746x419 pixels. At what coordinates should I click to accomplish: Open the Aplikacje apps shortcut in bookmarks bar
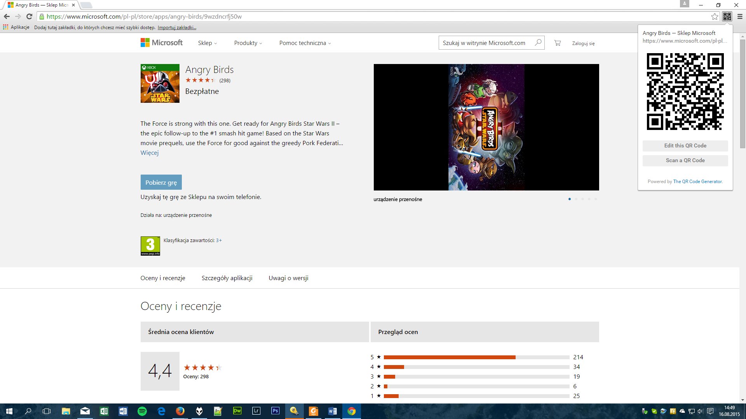16,27
